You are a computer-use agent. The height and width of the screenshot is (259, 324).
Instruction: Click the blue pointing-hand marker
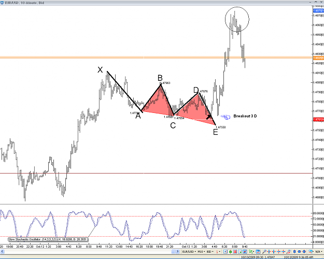pyautogui.click(x=226, y=117)
